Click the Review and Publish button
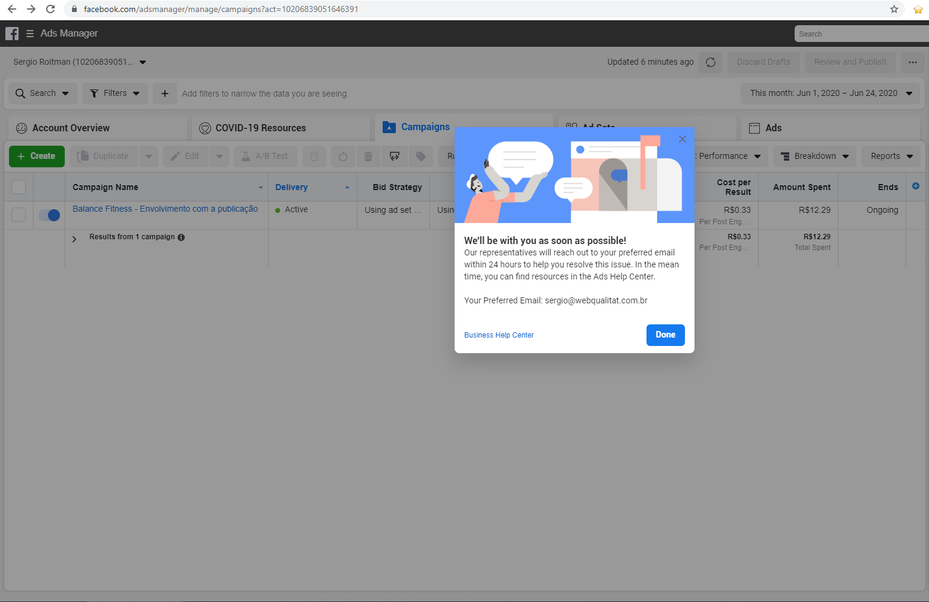The image size is (929, 602). pos(850,62)
